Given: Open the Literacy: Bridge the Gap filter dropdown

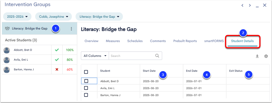Looking at the screenshot, I should pyautogui.click(x=99, y=17).
